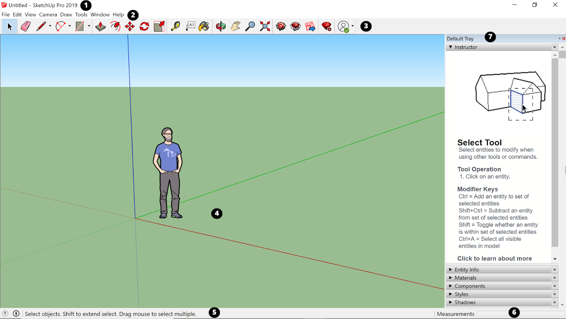This screenshot has height=319, width=566.
Task: Click the Zoom Extents tool
Action: (x=265, y=26)
